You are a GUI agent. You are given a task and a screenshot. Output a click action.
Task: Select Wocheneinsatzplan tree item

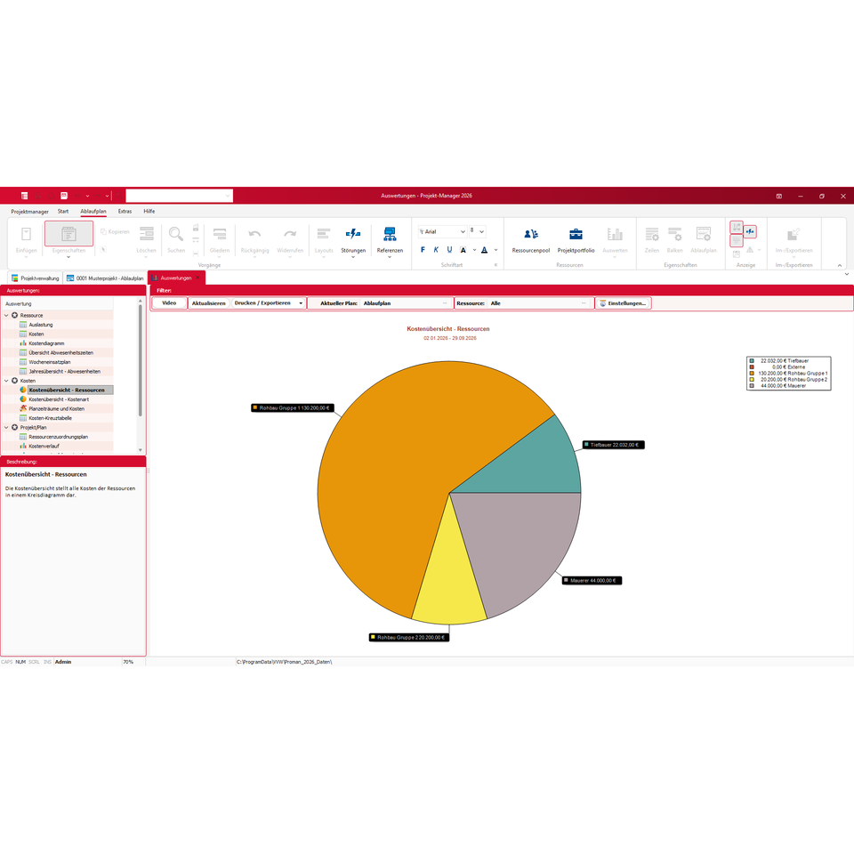pyautogui.click(x=49, y=362)
